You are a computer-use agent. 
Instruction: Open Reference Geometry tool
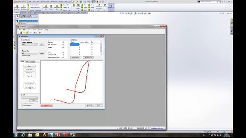coord(99,7)
